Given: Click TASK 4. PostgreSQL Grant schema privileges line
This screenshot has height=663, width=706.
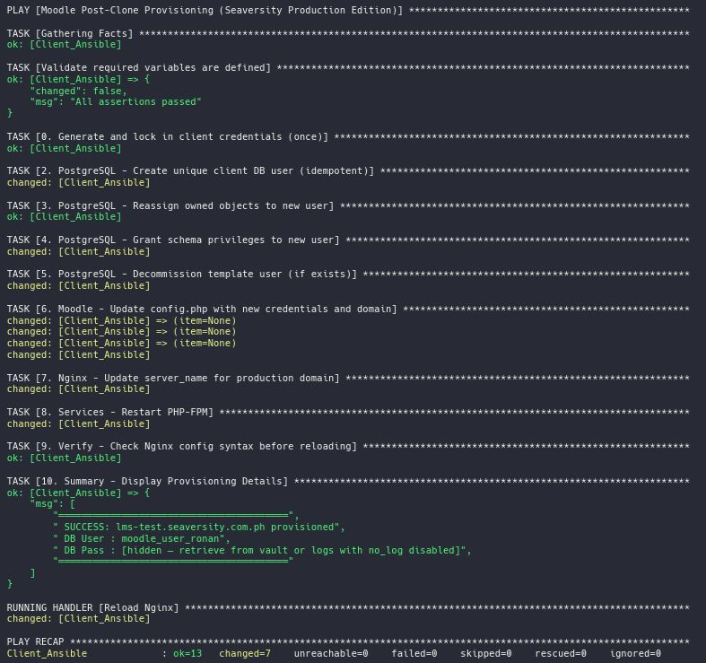Looking at the screenshot, I should 347,240.
